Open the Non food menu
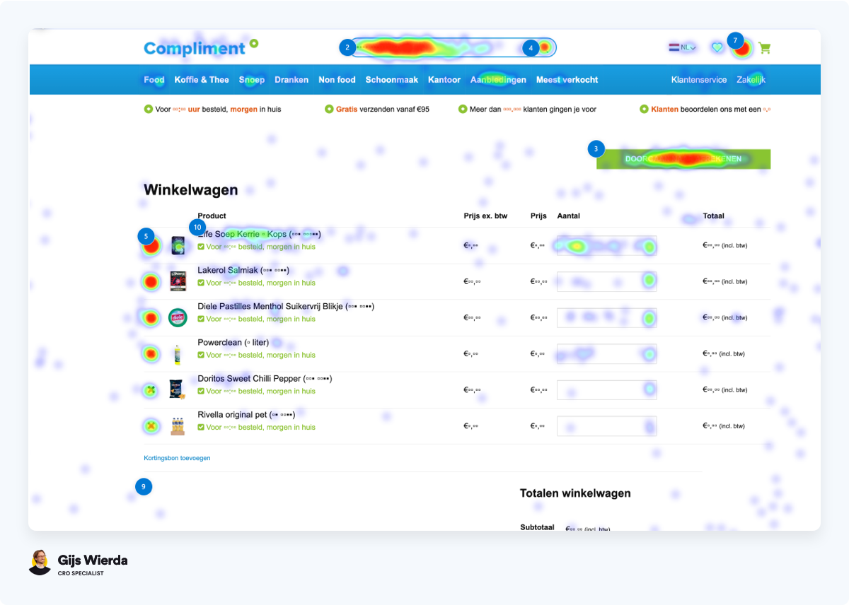The height and width of the screenshot is (605, 849). coord(337,80)
